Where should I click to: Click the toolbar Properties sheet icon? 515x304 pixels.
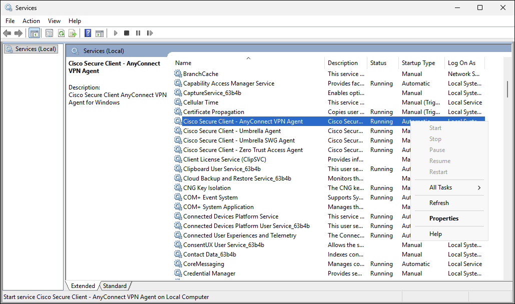coord(49,33)
